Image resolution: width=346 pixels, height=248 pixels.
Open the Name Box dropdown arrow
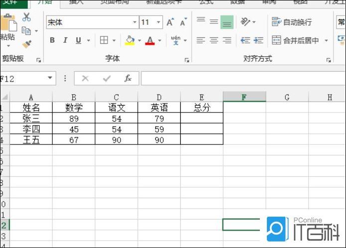(50, 78)
